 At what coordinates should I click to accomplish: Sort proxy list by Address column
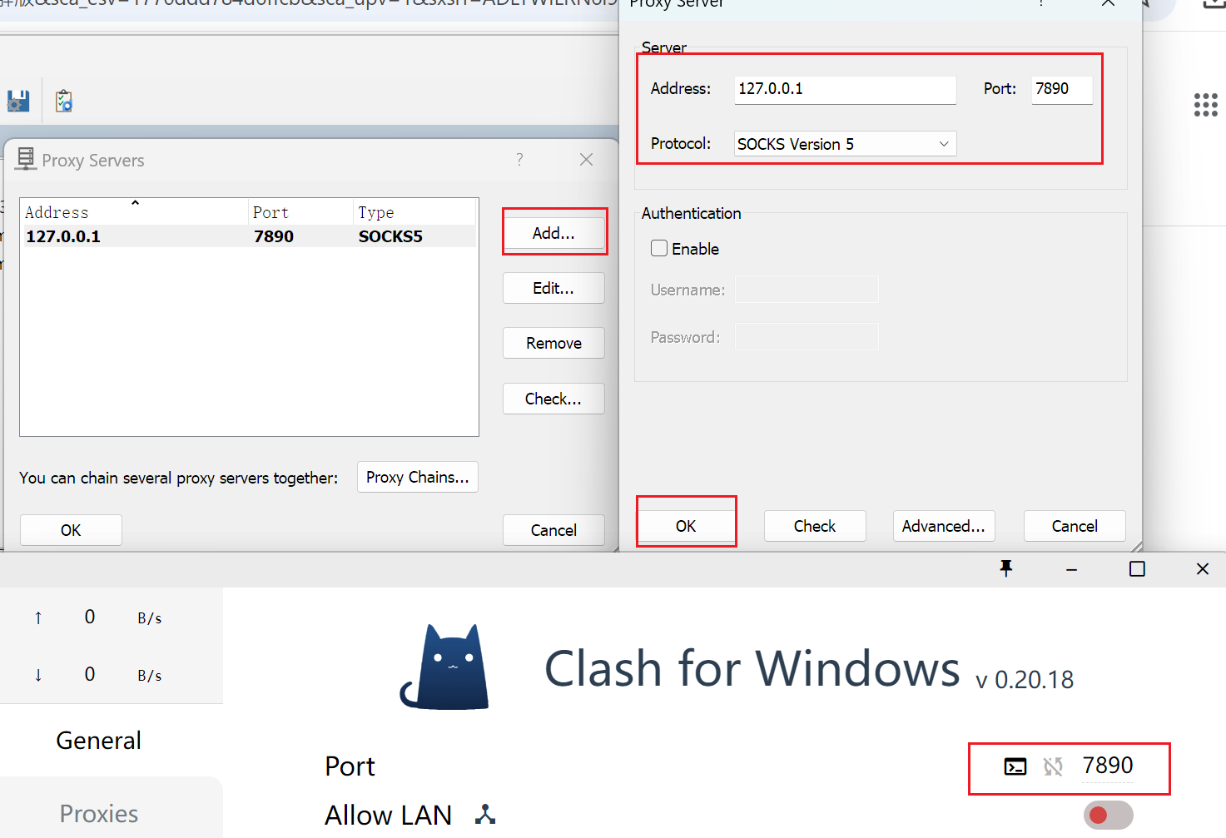[x=133, y=212]
